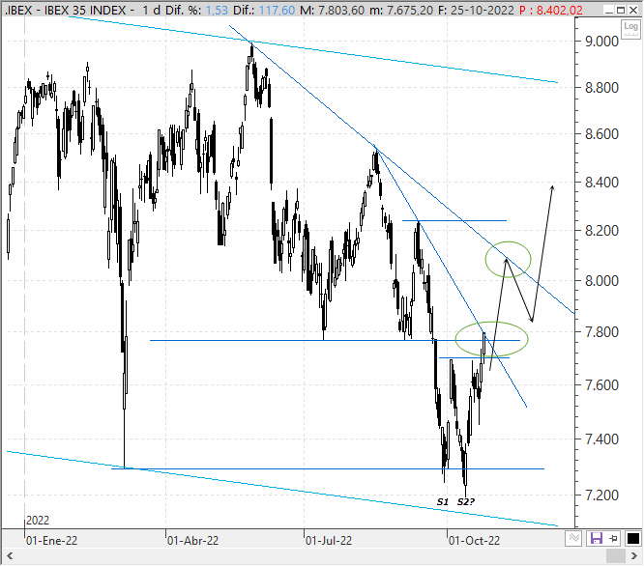This screenshot has height=566, width=644.
Task: Click the 8.200 price axis label
Action: [601, 231]
